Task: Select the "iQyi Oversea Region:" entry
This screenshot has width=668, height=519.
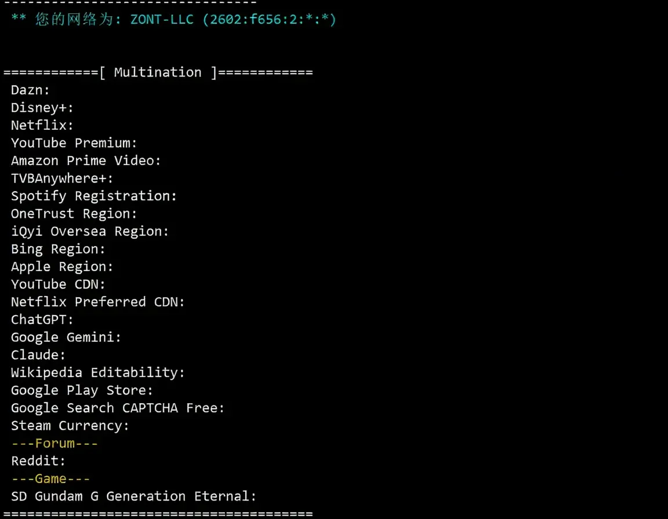Action: (x=90, y=232)
